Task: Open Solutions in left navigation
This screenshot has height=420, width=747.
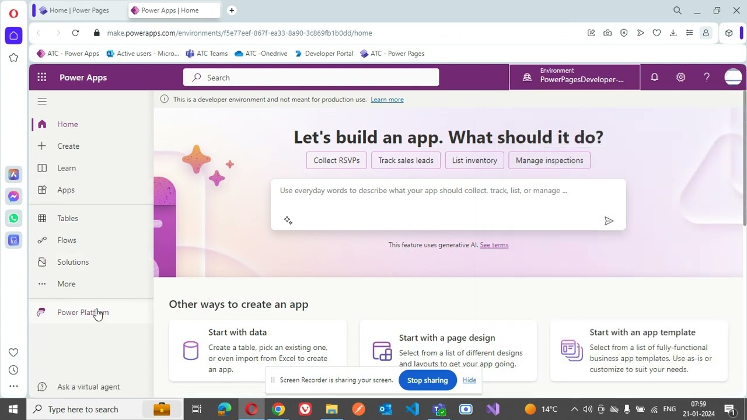Action: [x=91, y=262]
